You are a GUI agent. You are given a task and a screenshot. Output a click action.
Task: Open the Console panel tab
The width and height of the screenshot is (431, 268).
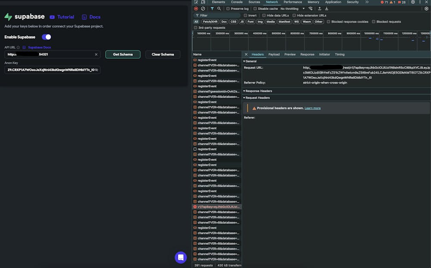pos(237,2)
